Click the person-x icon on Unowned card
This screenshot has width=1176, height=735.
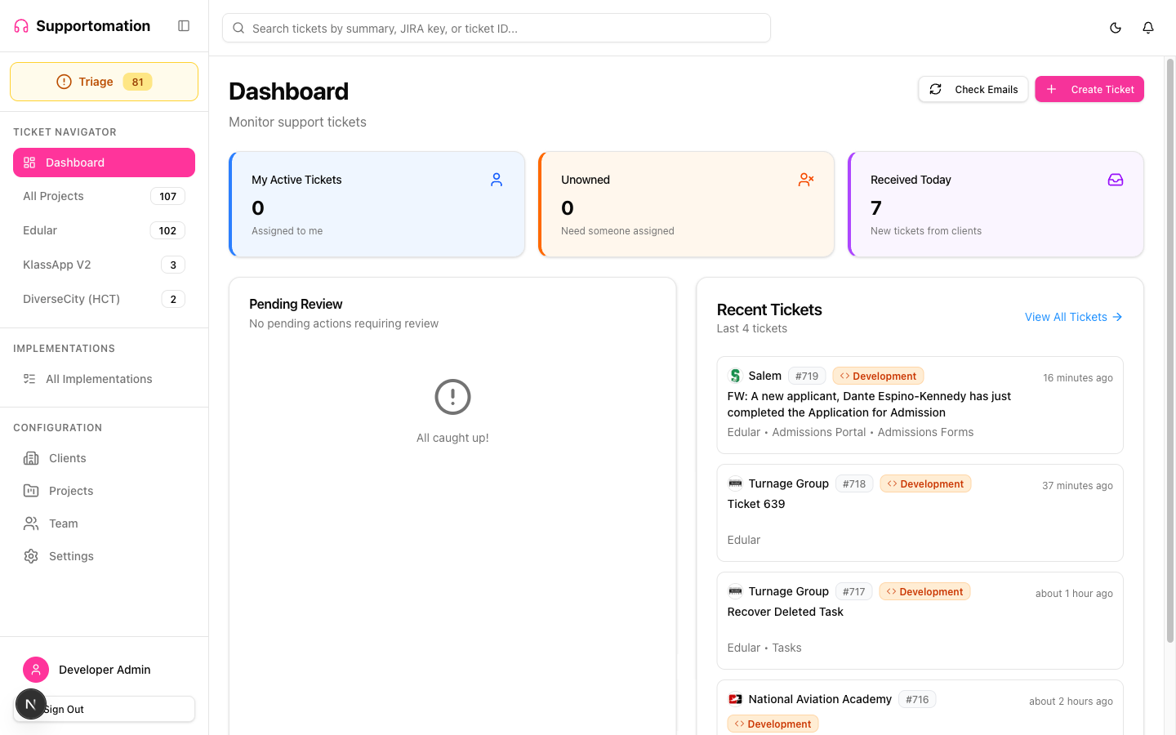(x=806, y=180)
